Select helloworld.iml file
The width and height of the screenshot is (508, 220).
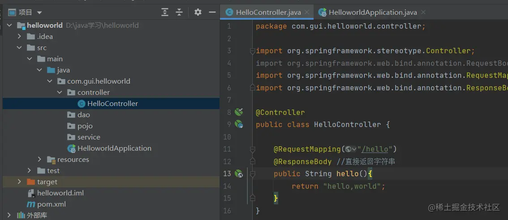pyautogui.click(x=60, y=193)
